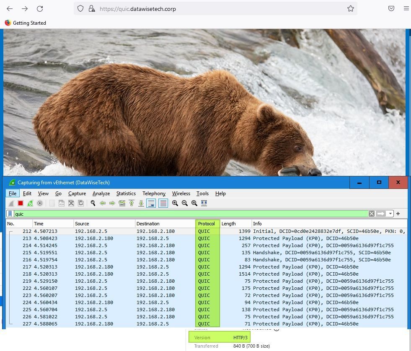Screen dimensions: 411x351
Task: Sort by the Info column header
Action: click(x=329, y=224)
